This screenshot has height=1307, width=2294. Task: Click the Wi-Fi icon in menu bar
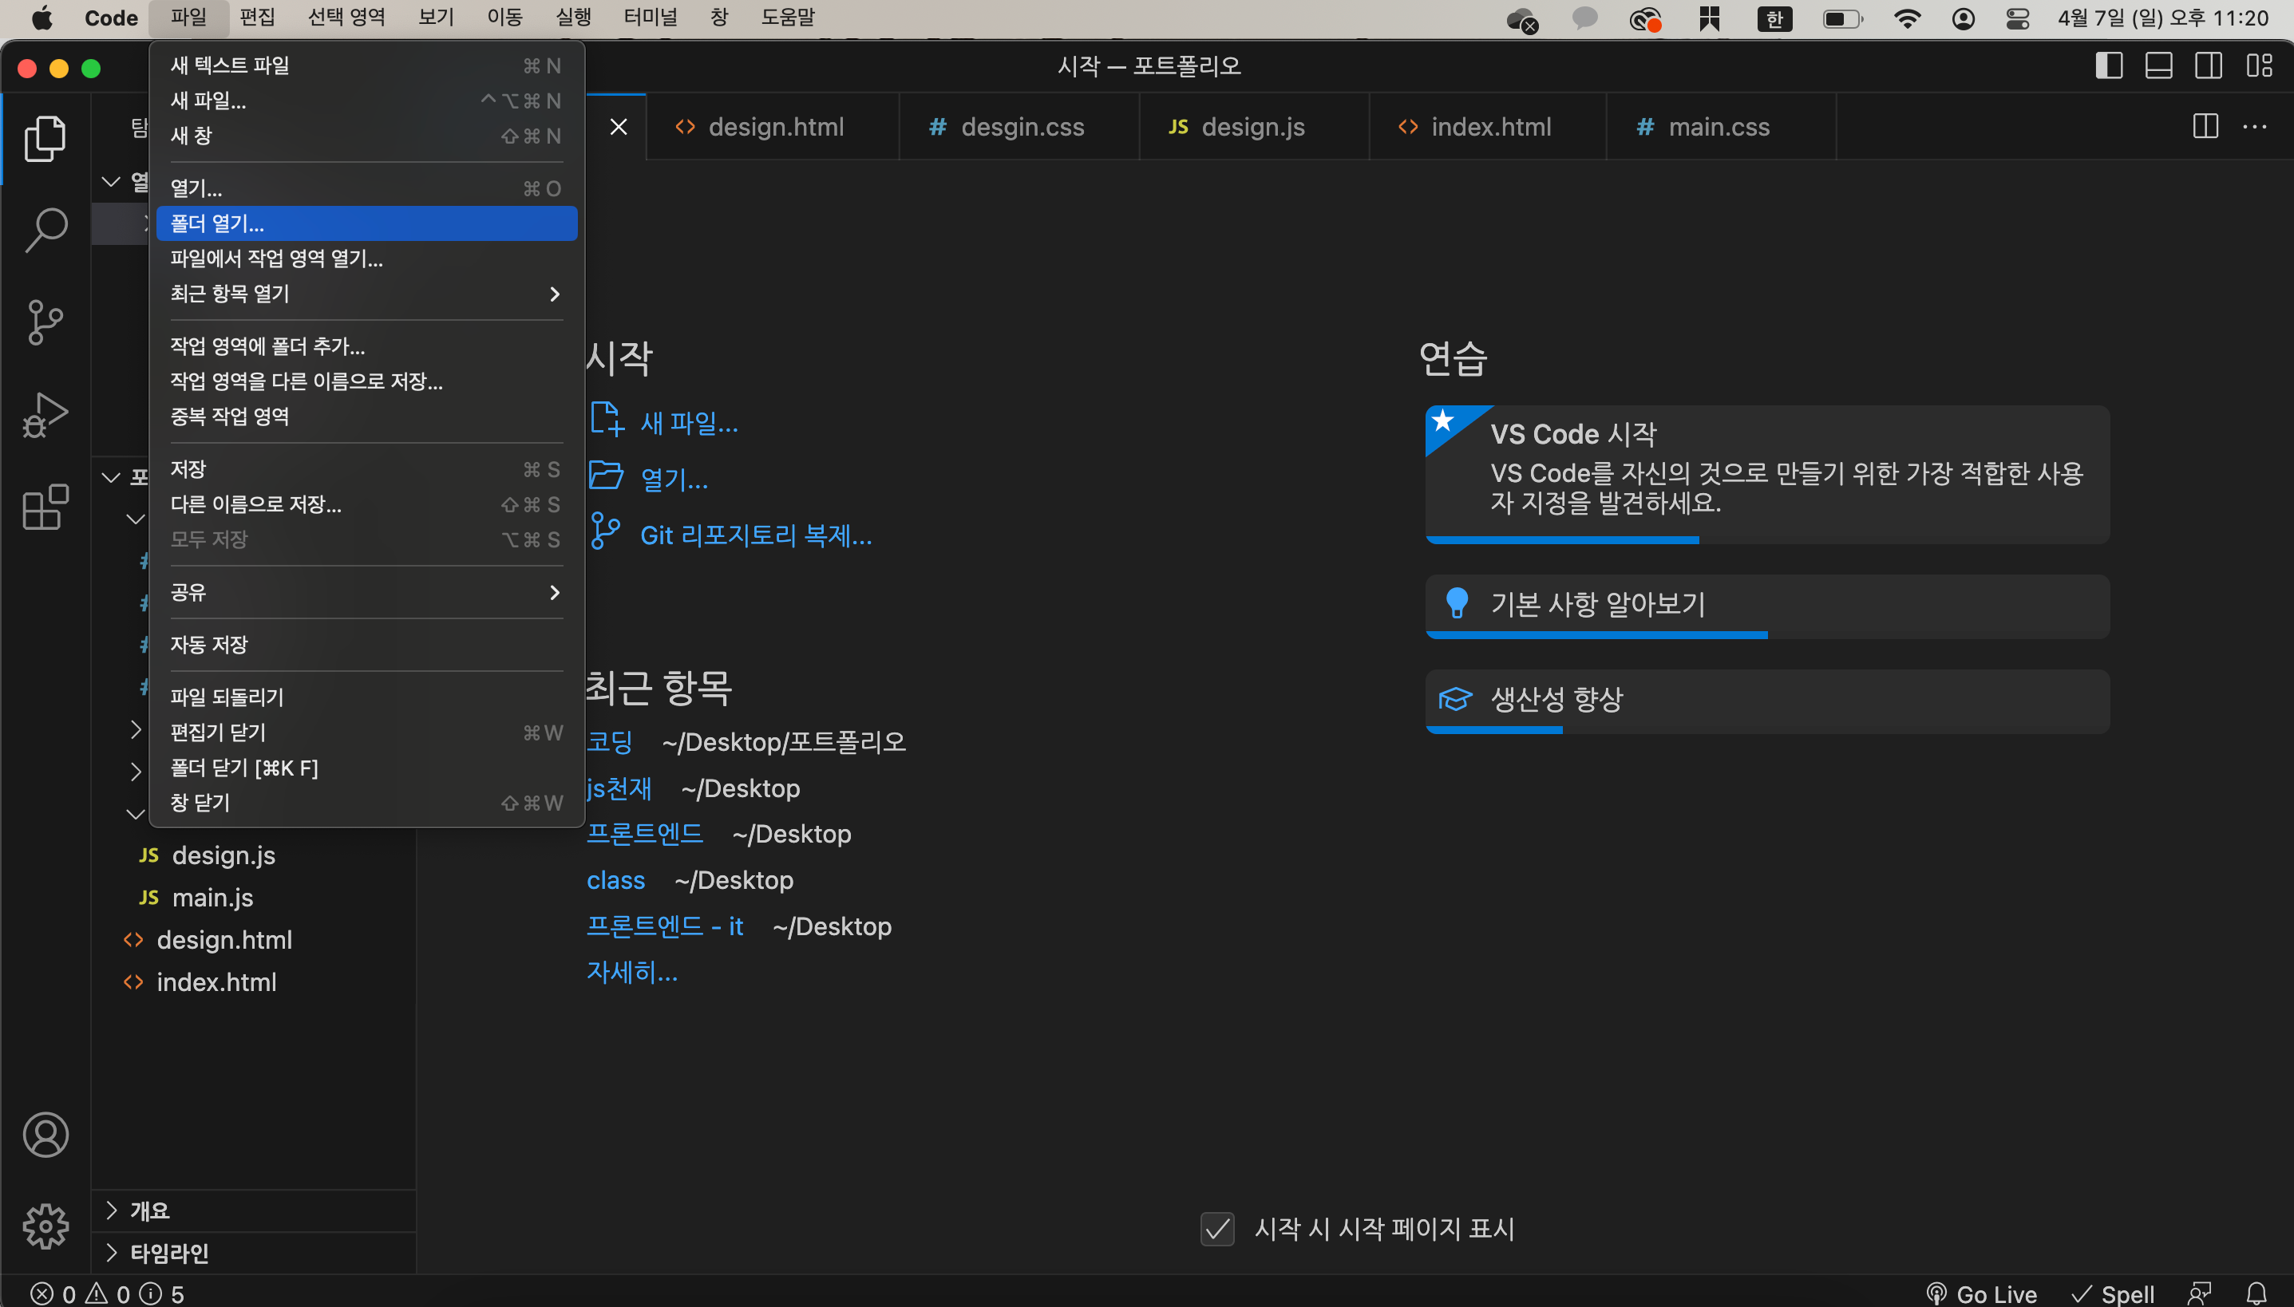pos(1907,18)
